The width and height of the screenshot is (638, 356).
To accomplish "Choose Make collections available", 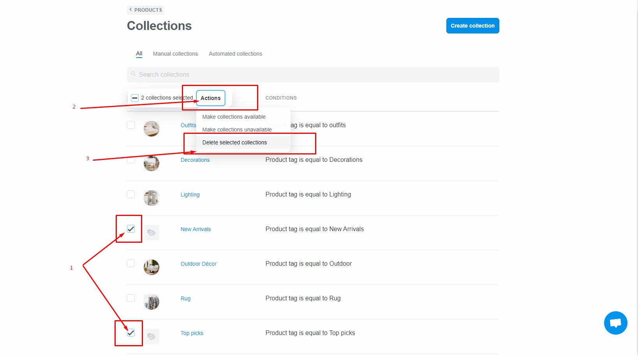I will [233, 117].
